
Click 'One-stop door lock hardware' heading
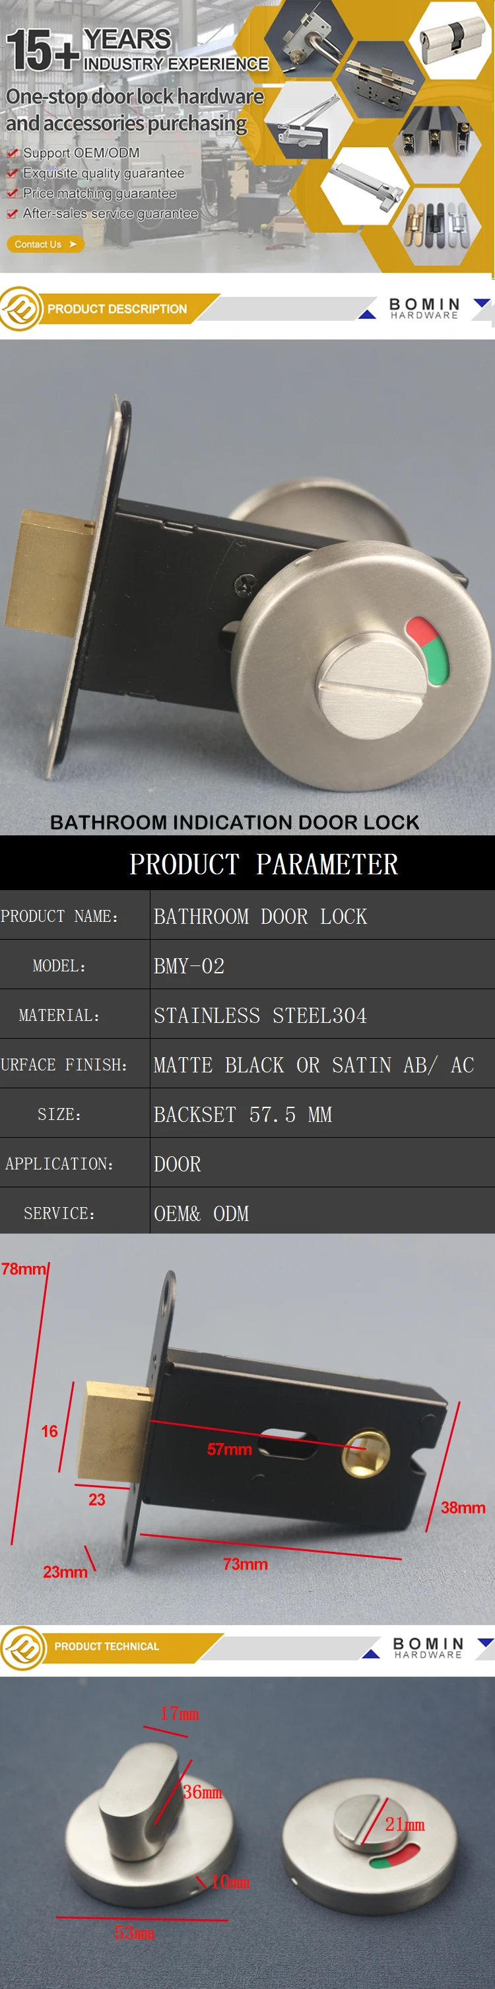coord(135,96)
